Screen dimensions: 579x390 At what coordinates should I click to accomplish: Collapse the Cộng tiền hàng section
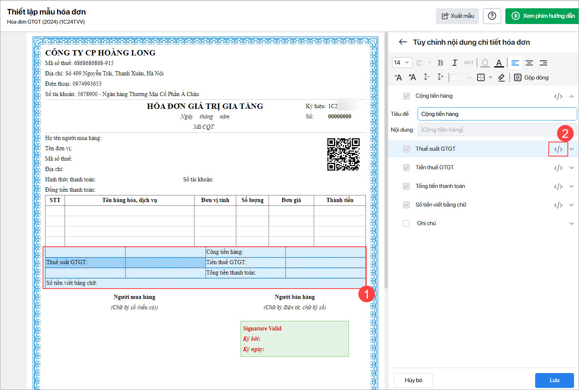tap(572, 96)
